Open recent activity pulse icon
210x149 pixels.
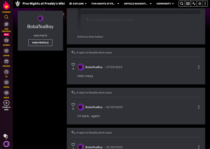194,4
